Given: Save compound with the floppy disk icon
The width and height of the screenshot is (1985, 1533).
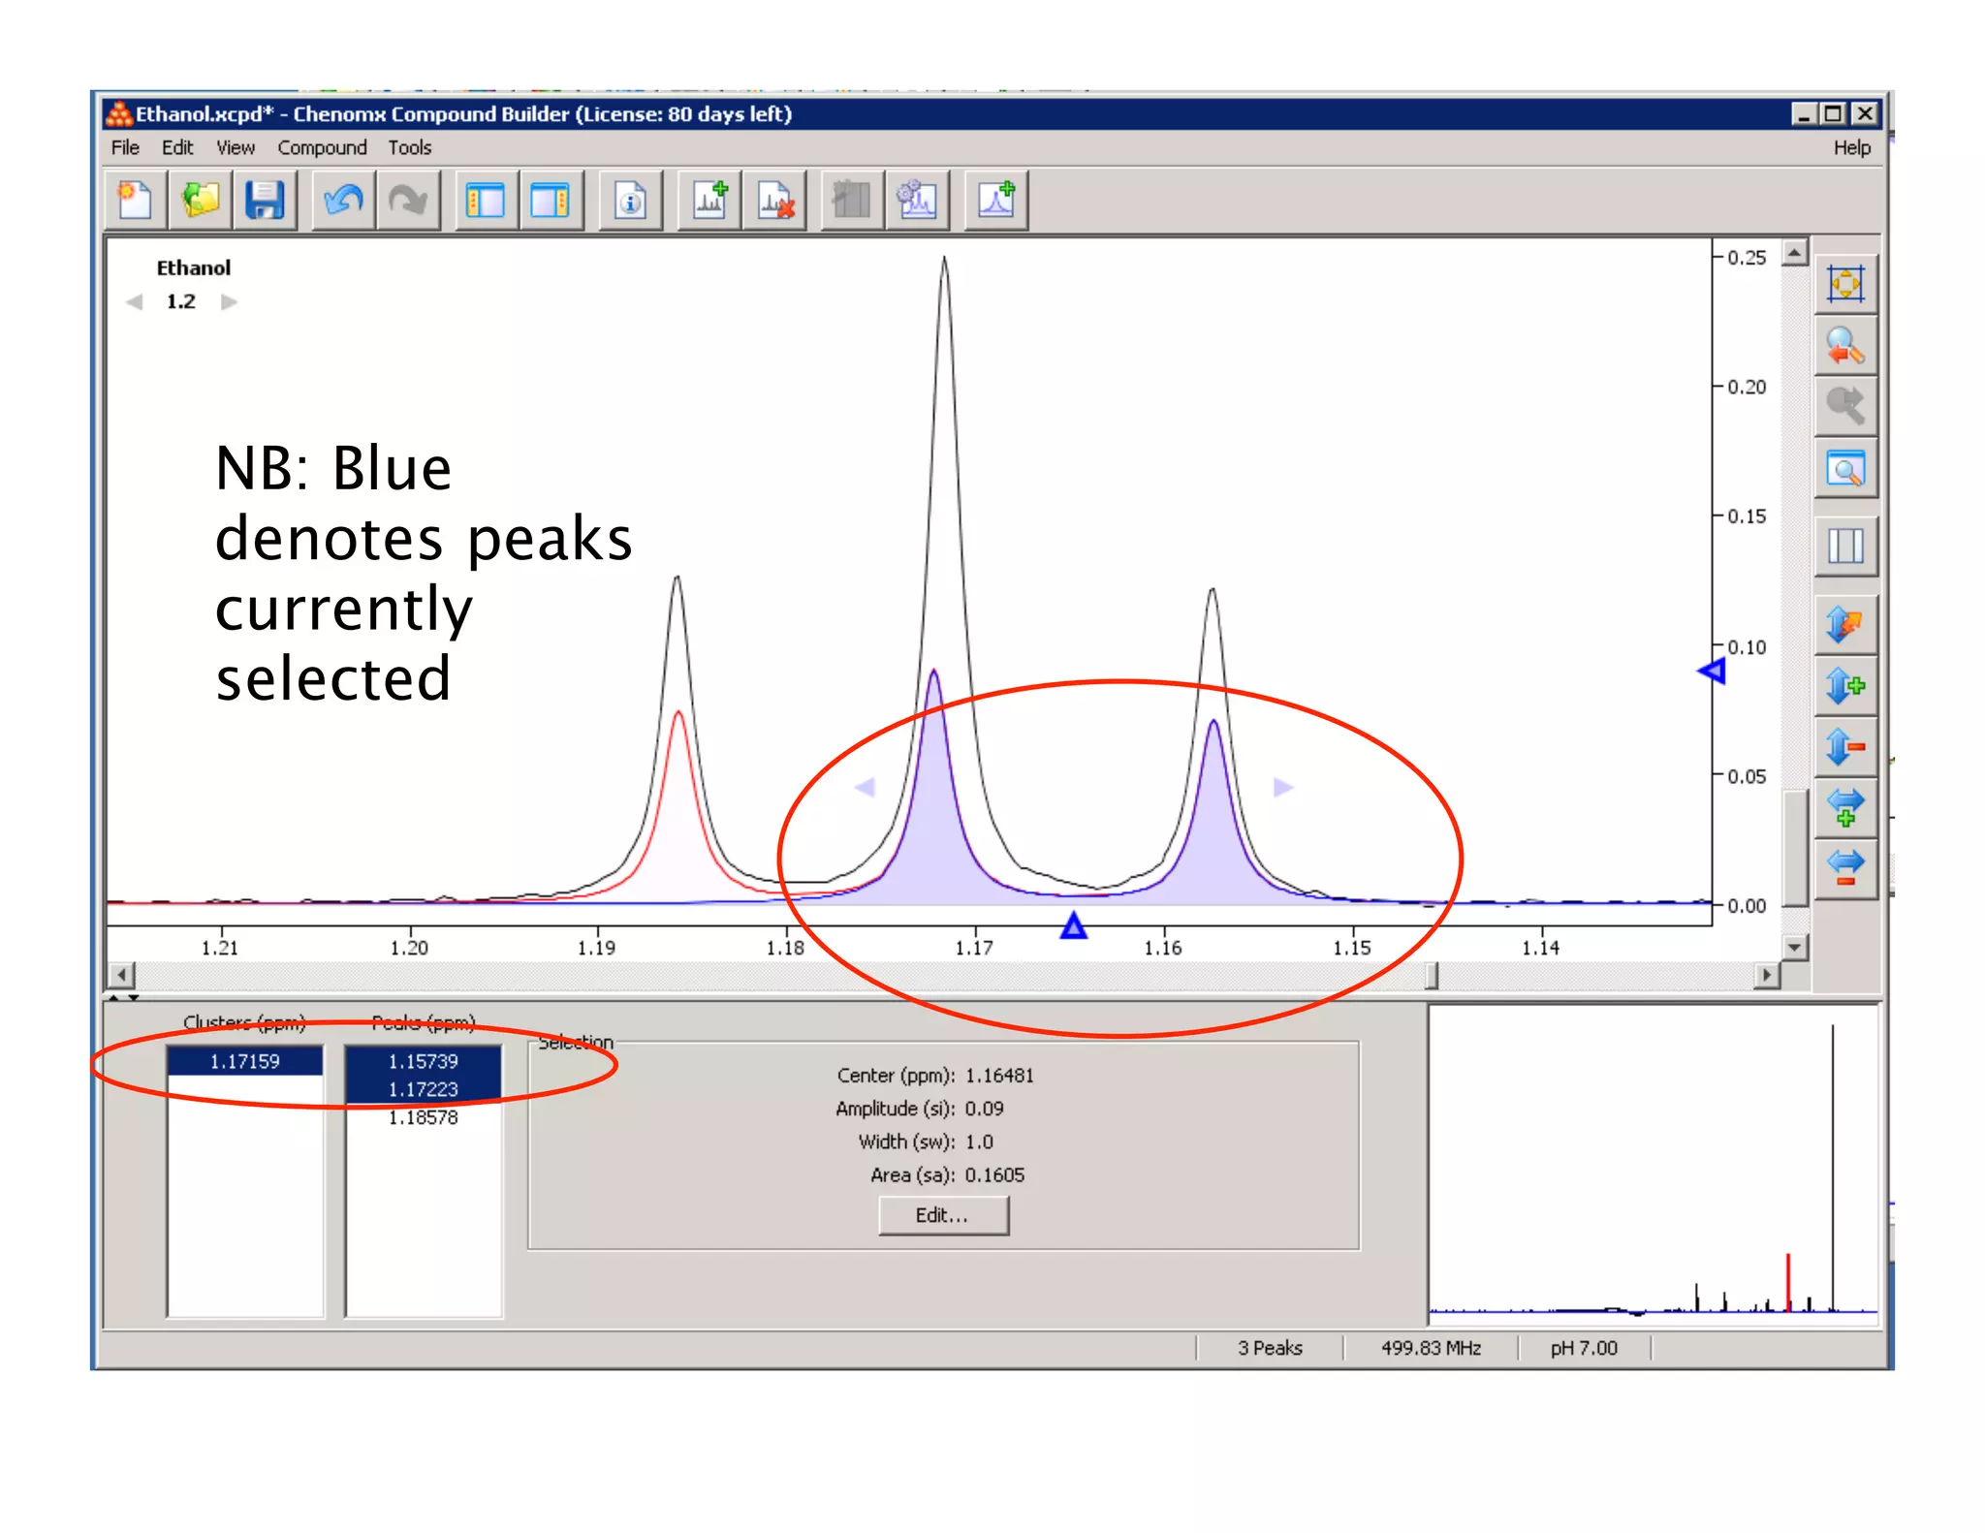Looking at the screenshot, I should [x=265, y=201].
